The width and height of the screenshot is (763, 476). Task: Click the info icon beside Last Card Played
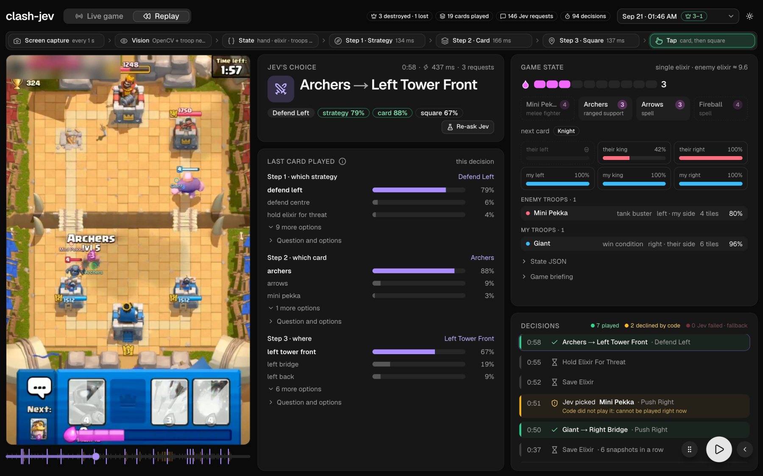[x=343, y=161]
